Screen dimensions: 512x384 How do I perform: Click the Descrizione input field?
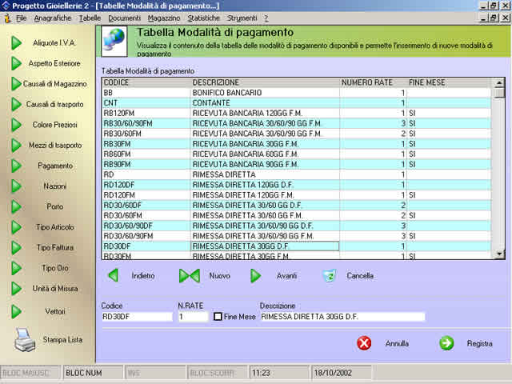(342, 317)
